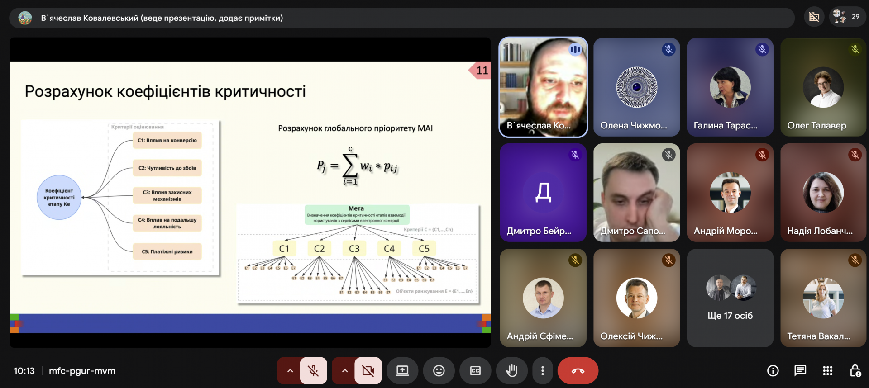Click the presenter name banner at top

tap(162, 18)
